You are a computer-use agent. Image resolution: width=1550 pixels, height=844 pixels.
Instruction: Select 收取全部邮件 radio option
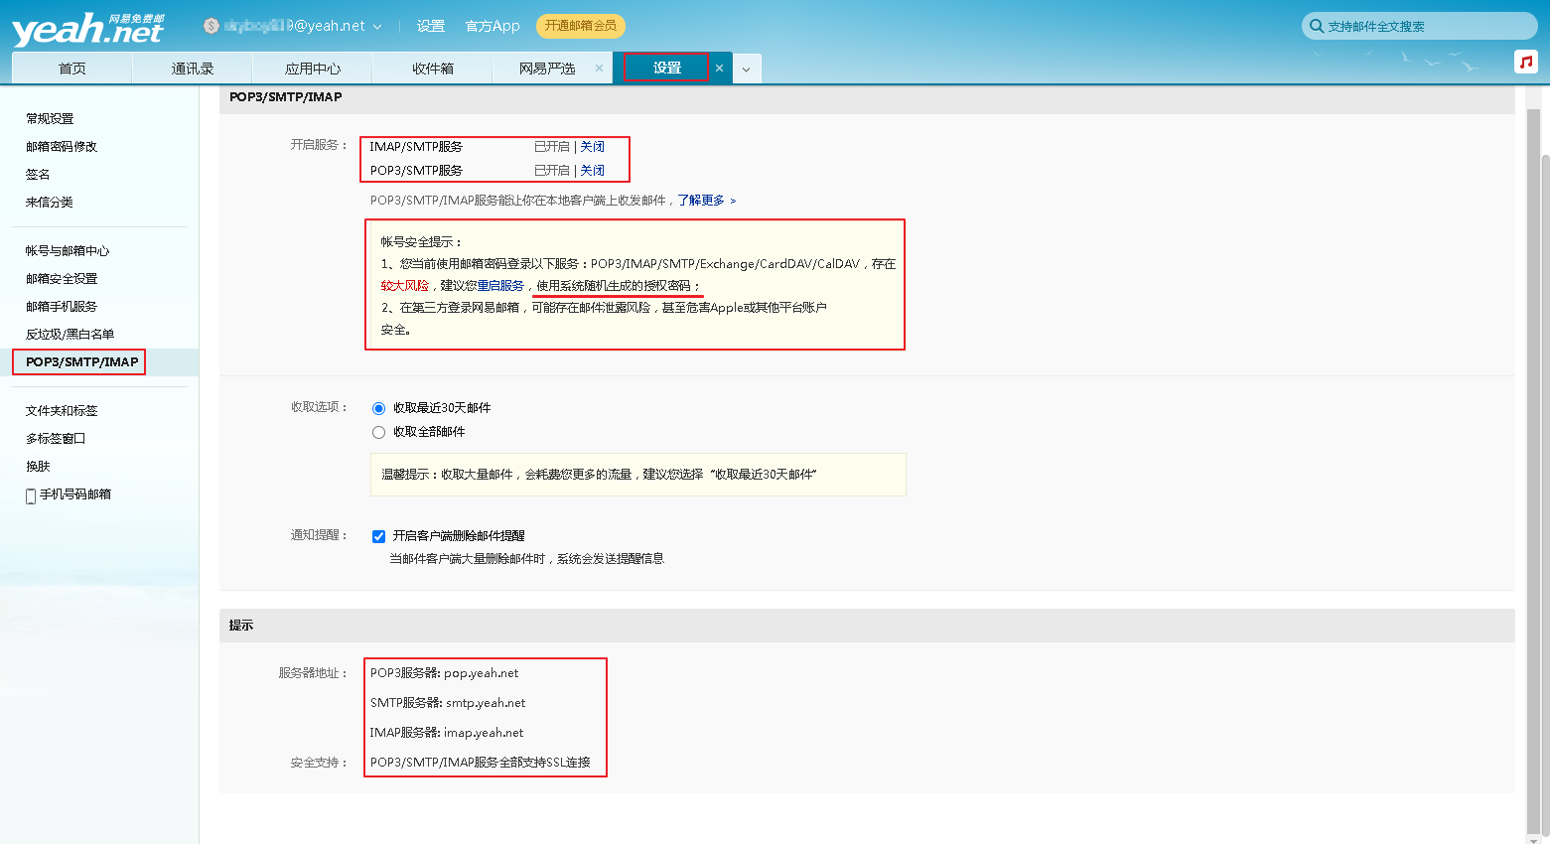(378, 432)
